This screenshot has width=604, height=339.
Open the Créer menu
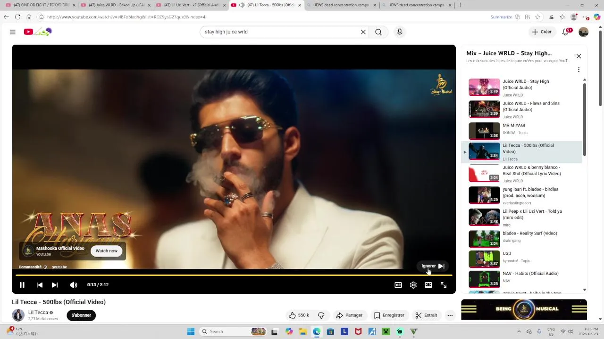point(542,32)
